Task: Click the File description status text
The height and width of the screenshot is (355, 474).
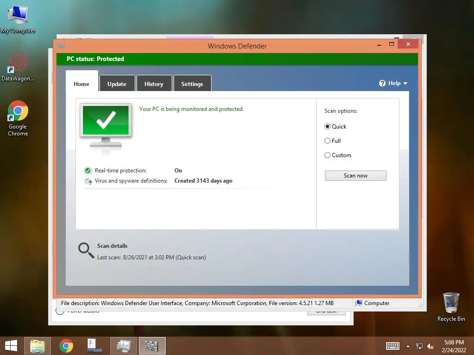Action: [197, 303]
